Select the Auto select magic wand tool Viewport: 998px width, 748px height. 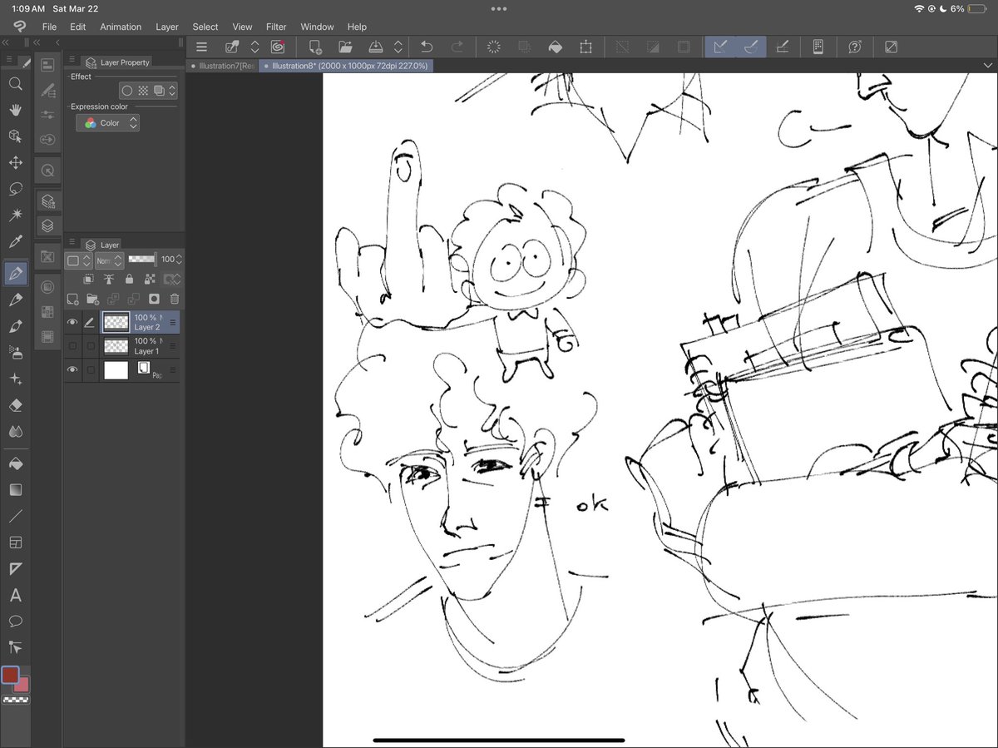click(x=15, y=215)
